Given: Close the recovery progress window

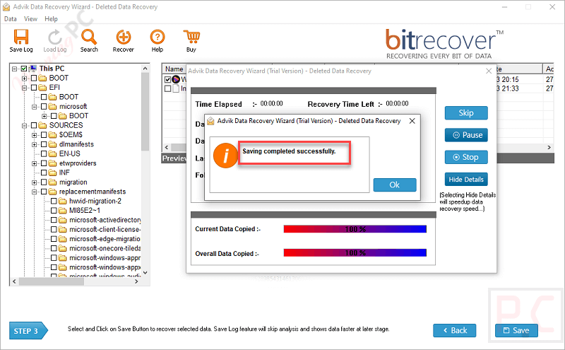Looking at the screenshot, I should tap(489, 71).
